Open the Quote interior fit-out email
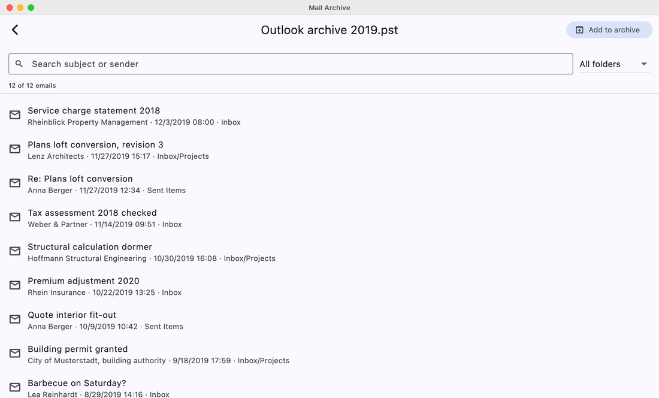This screenshot has height=398, width=659. click(329, 320)
